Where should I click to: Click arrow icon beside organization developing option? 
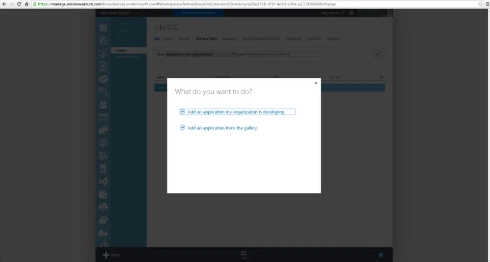click(182, 112)
